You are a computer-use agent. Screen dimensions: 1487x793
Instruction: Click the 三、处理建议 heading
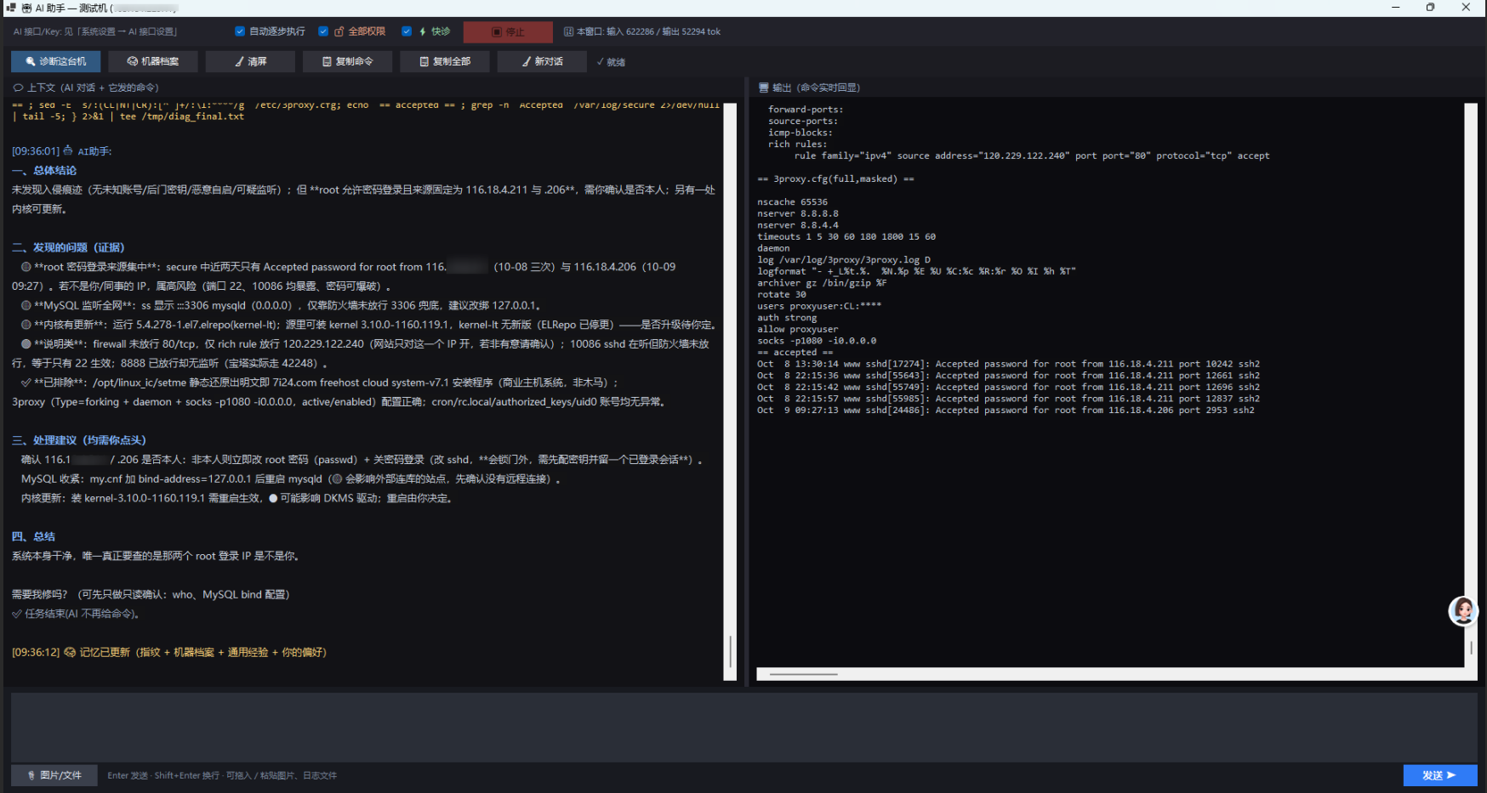pyautogui.click(x=79, y=440)
